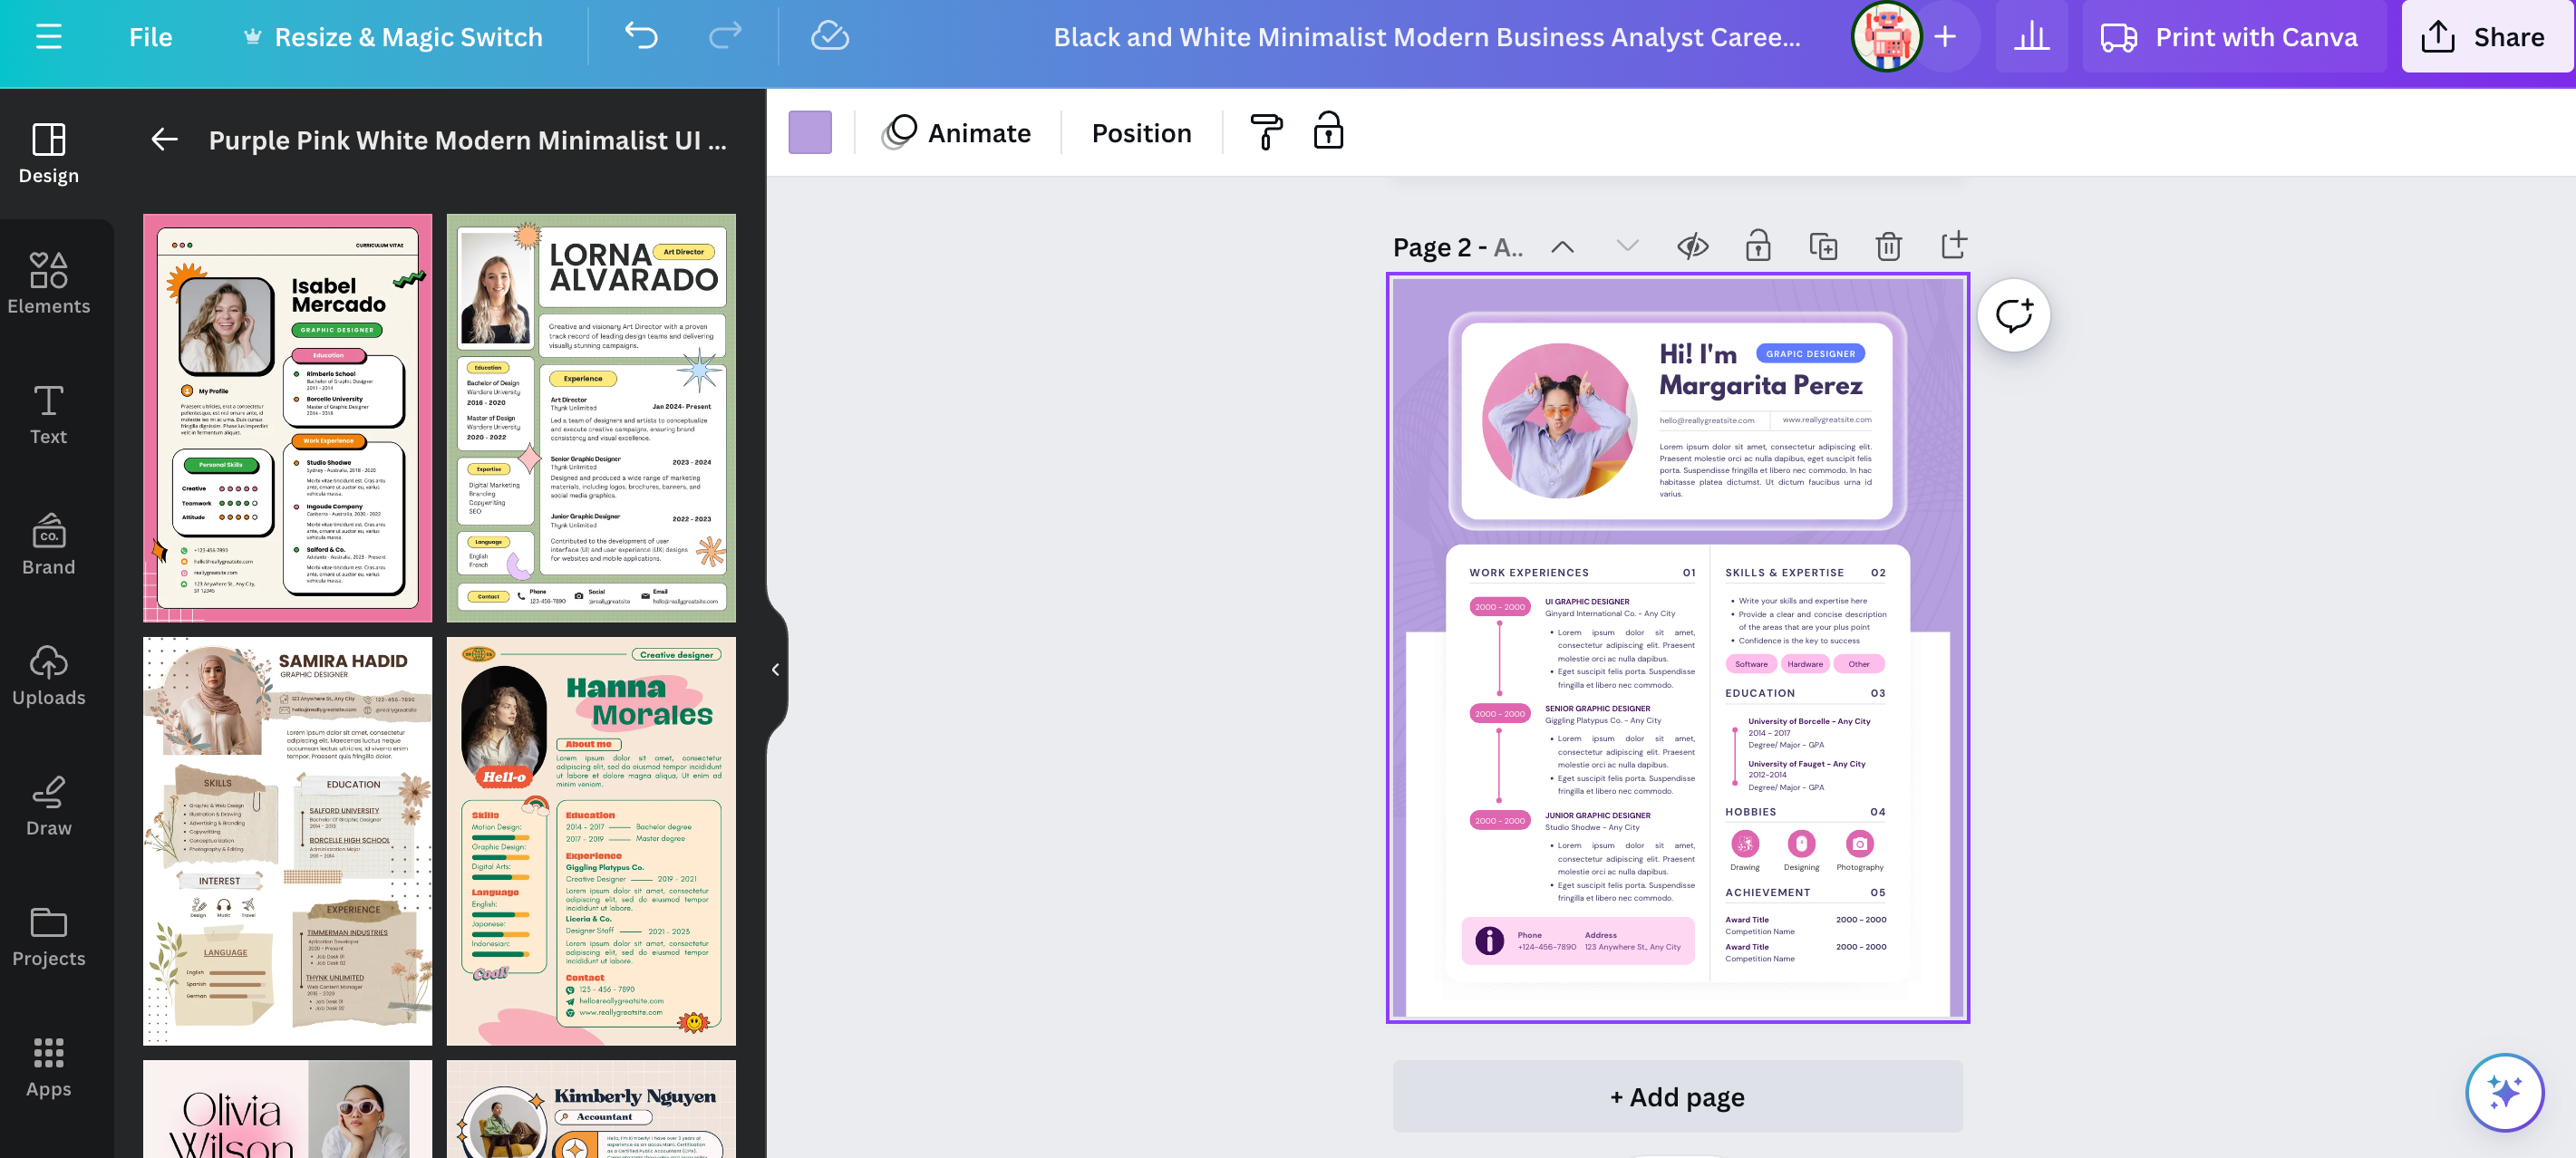Select the Lorna Alvarado resume template

[591, 417]
